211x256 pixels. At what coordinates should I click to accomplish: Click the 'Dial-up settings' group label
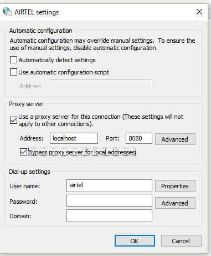pyautogui.click(x=29, y=172)
